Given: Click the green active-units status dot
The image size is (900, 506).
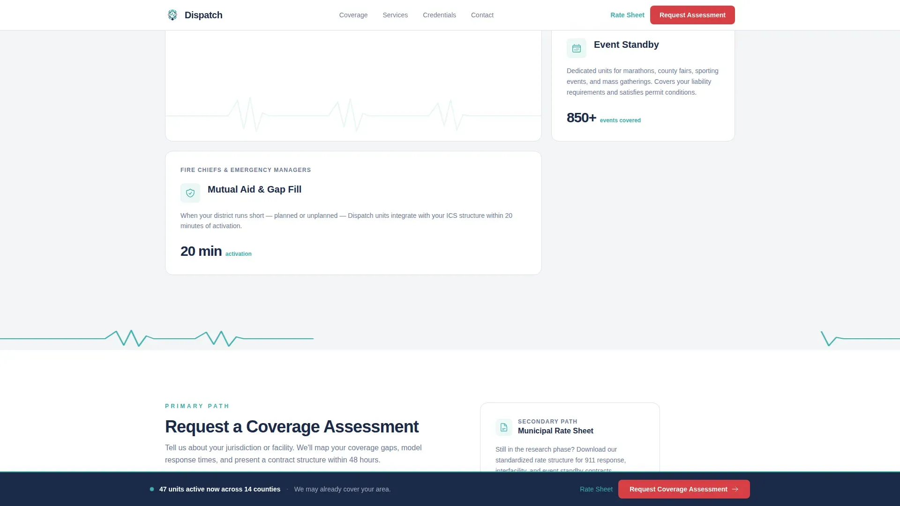Looking at the screenshot, I should click(x=152, y=489).
